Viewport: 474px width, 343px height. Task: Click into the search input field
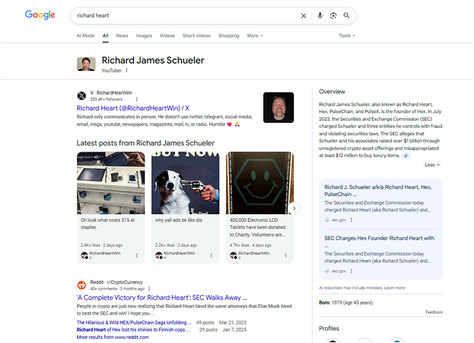click(184, 16)
